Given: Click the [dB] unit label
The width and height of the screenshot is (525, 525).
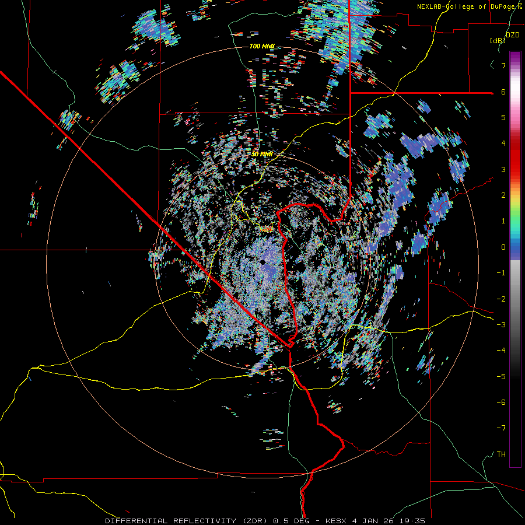Looking at the screenshot, I should click(x=498, y=41).
